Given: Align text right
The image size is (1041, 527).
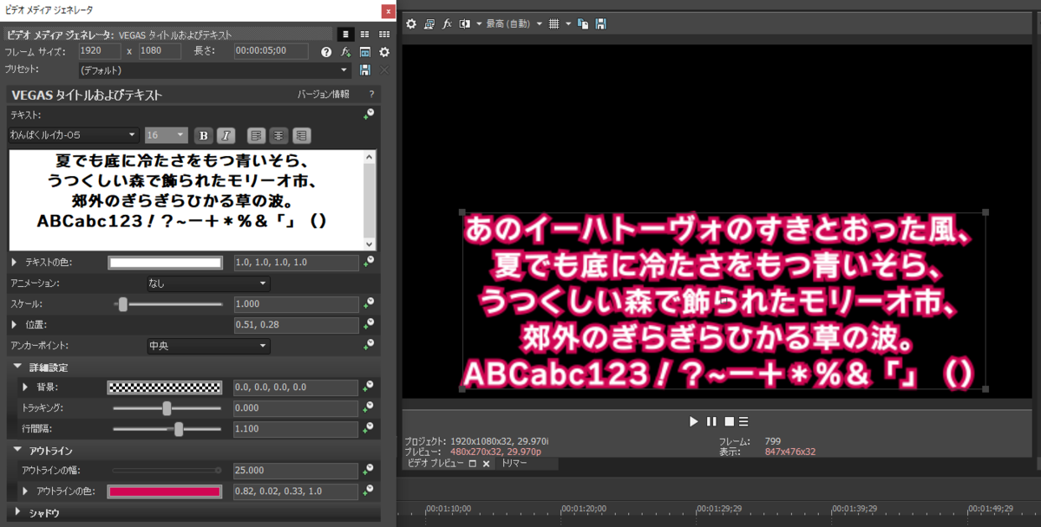Looking at the screenshot, I should click(x=301, y=135).
